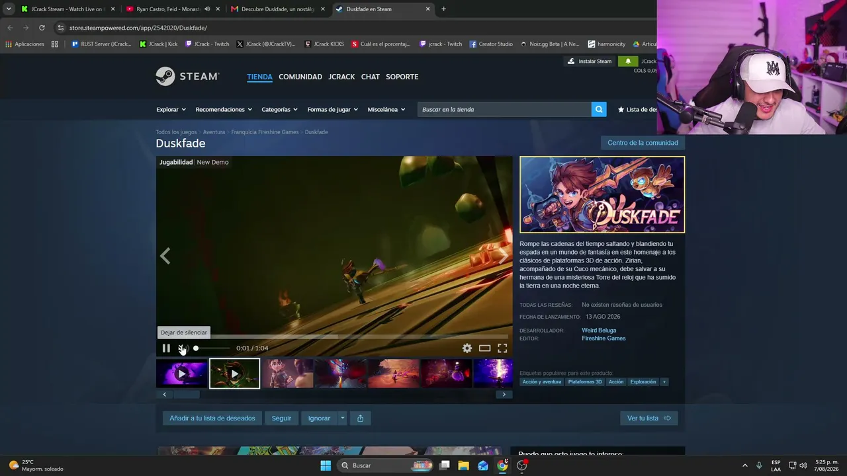The height and width of the screenshot is (476, 847).
Task: Open the COMUNIDAD menu
Action: (300, 77)
